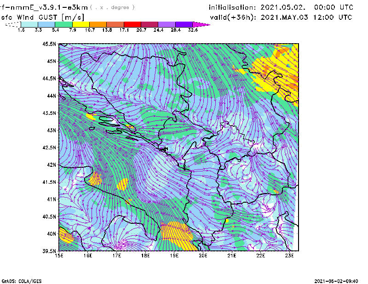Choose the crimson legend swatch after 20.7

(x=149, y=24)
